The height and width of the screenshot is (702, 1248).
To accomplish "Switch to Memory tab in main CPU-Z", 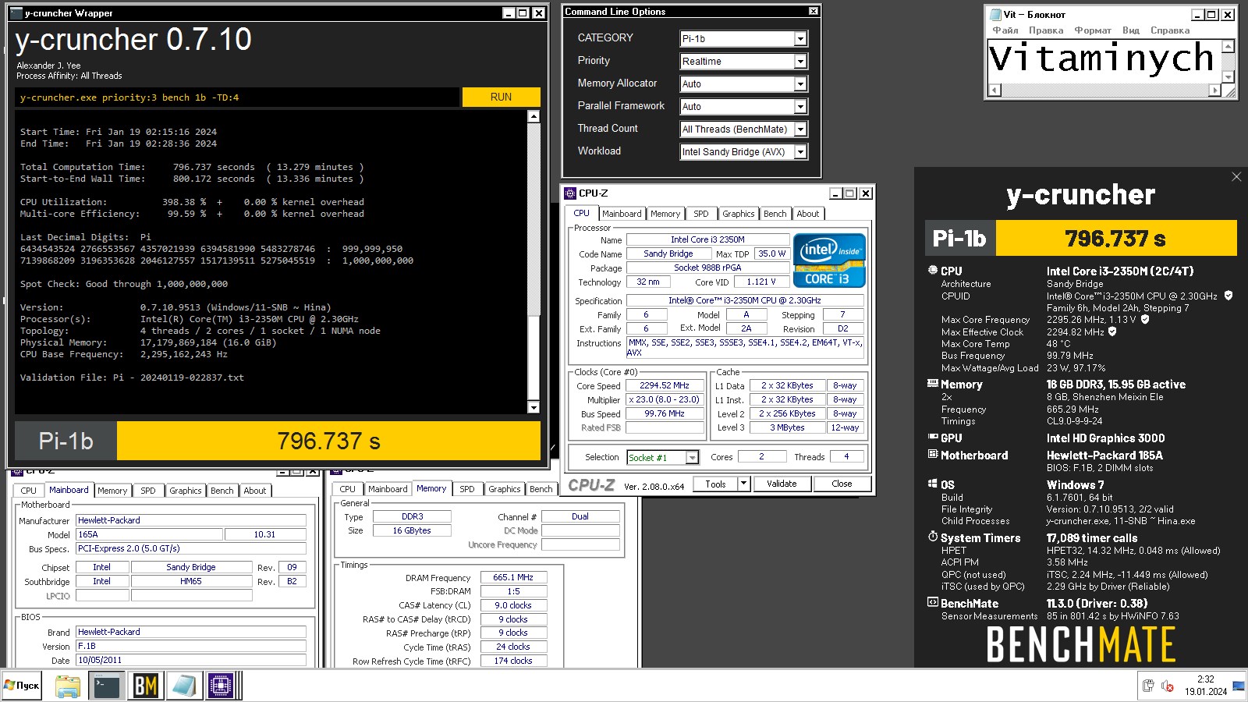I will pos(665,214).
